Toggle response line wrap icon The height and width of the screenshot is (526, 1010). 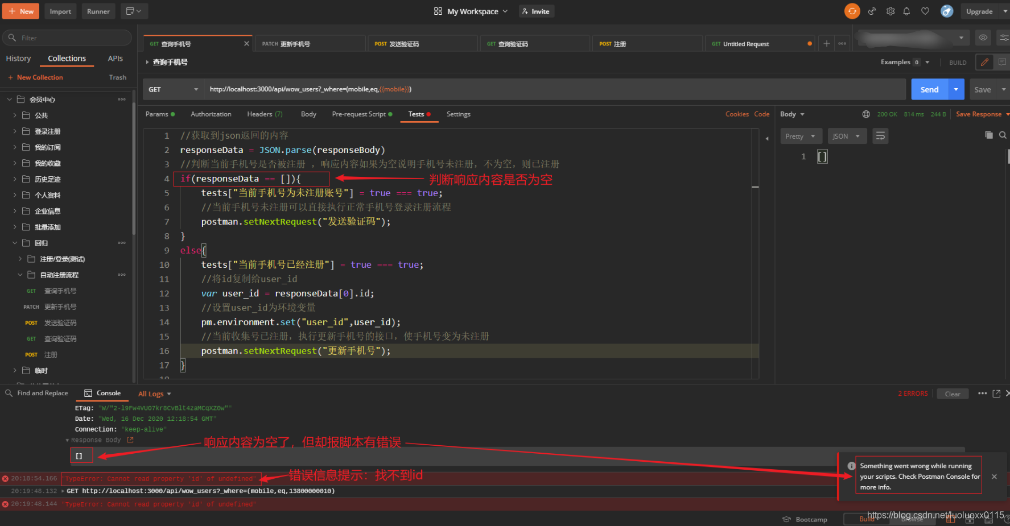(880, 136)
